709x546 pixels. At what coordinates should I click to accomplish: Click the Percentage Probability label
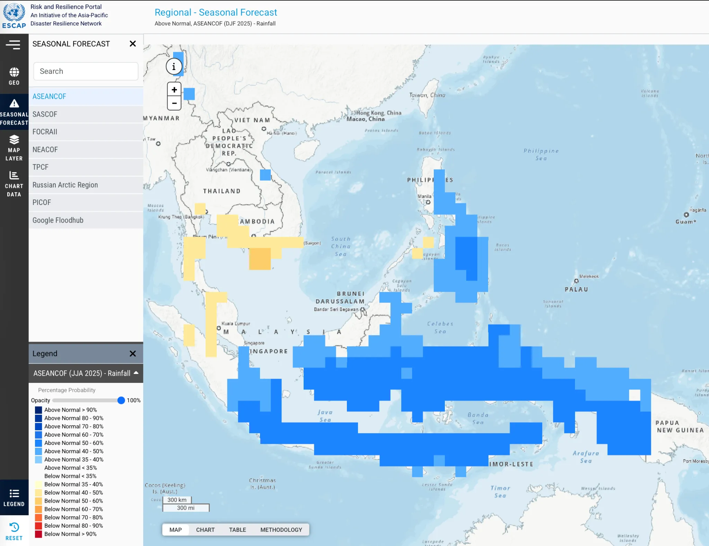point(66,390)
